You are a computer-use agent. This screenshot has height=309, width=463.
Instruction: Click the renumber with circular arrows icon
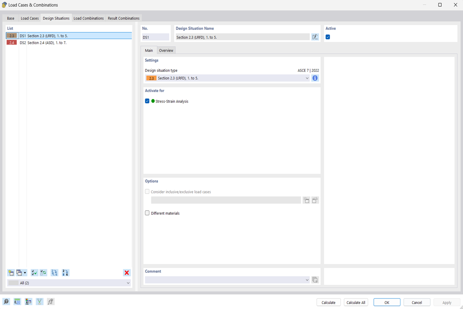coord(54,273)
